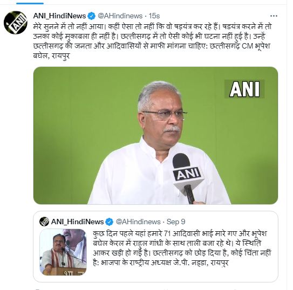Click the @AHindinews handle in main tweet
The width and height of the screenshot is (293, 290).
pos(120,16)
